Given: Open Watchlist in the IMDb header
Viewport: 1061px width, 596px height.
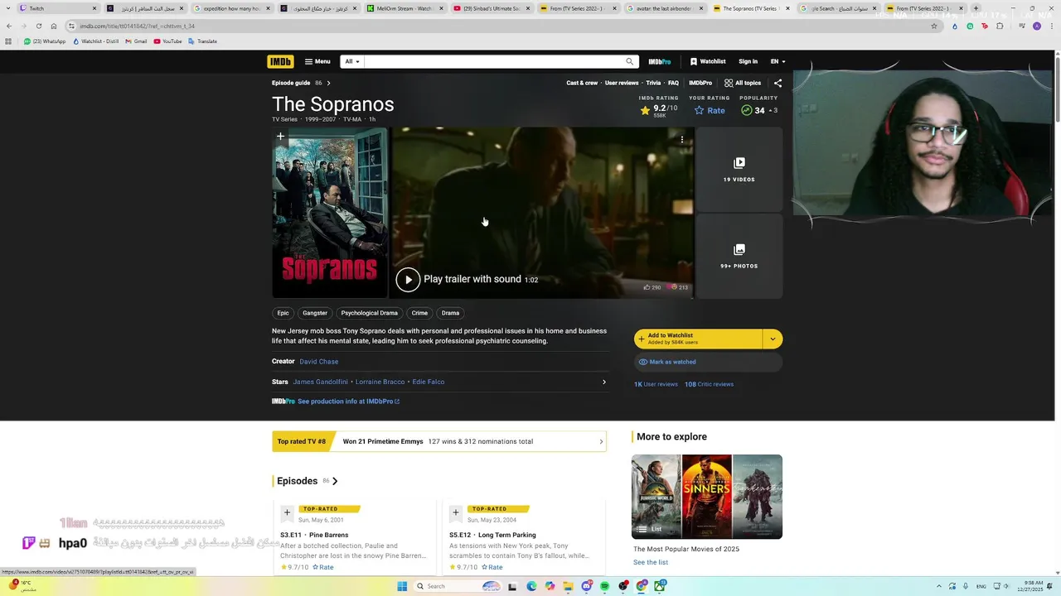Looking at the screenshot, I should click(708, 61).
